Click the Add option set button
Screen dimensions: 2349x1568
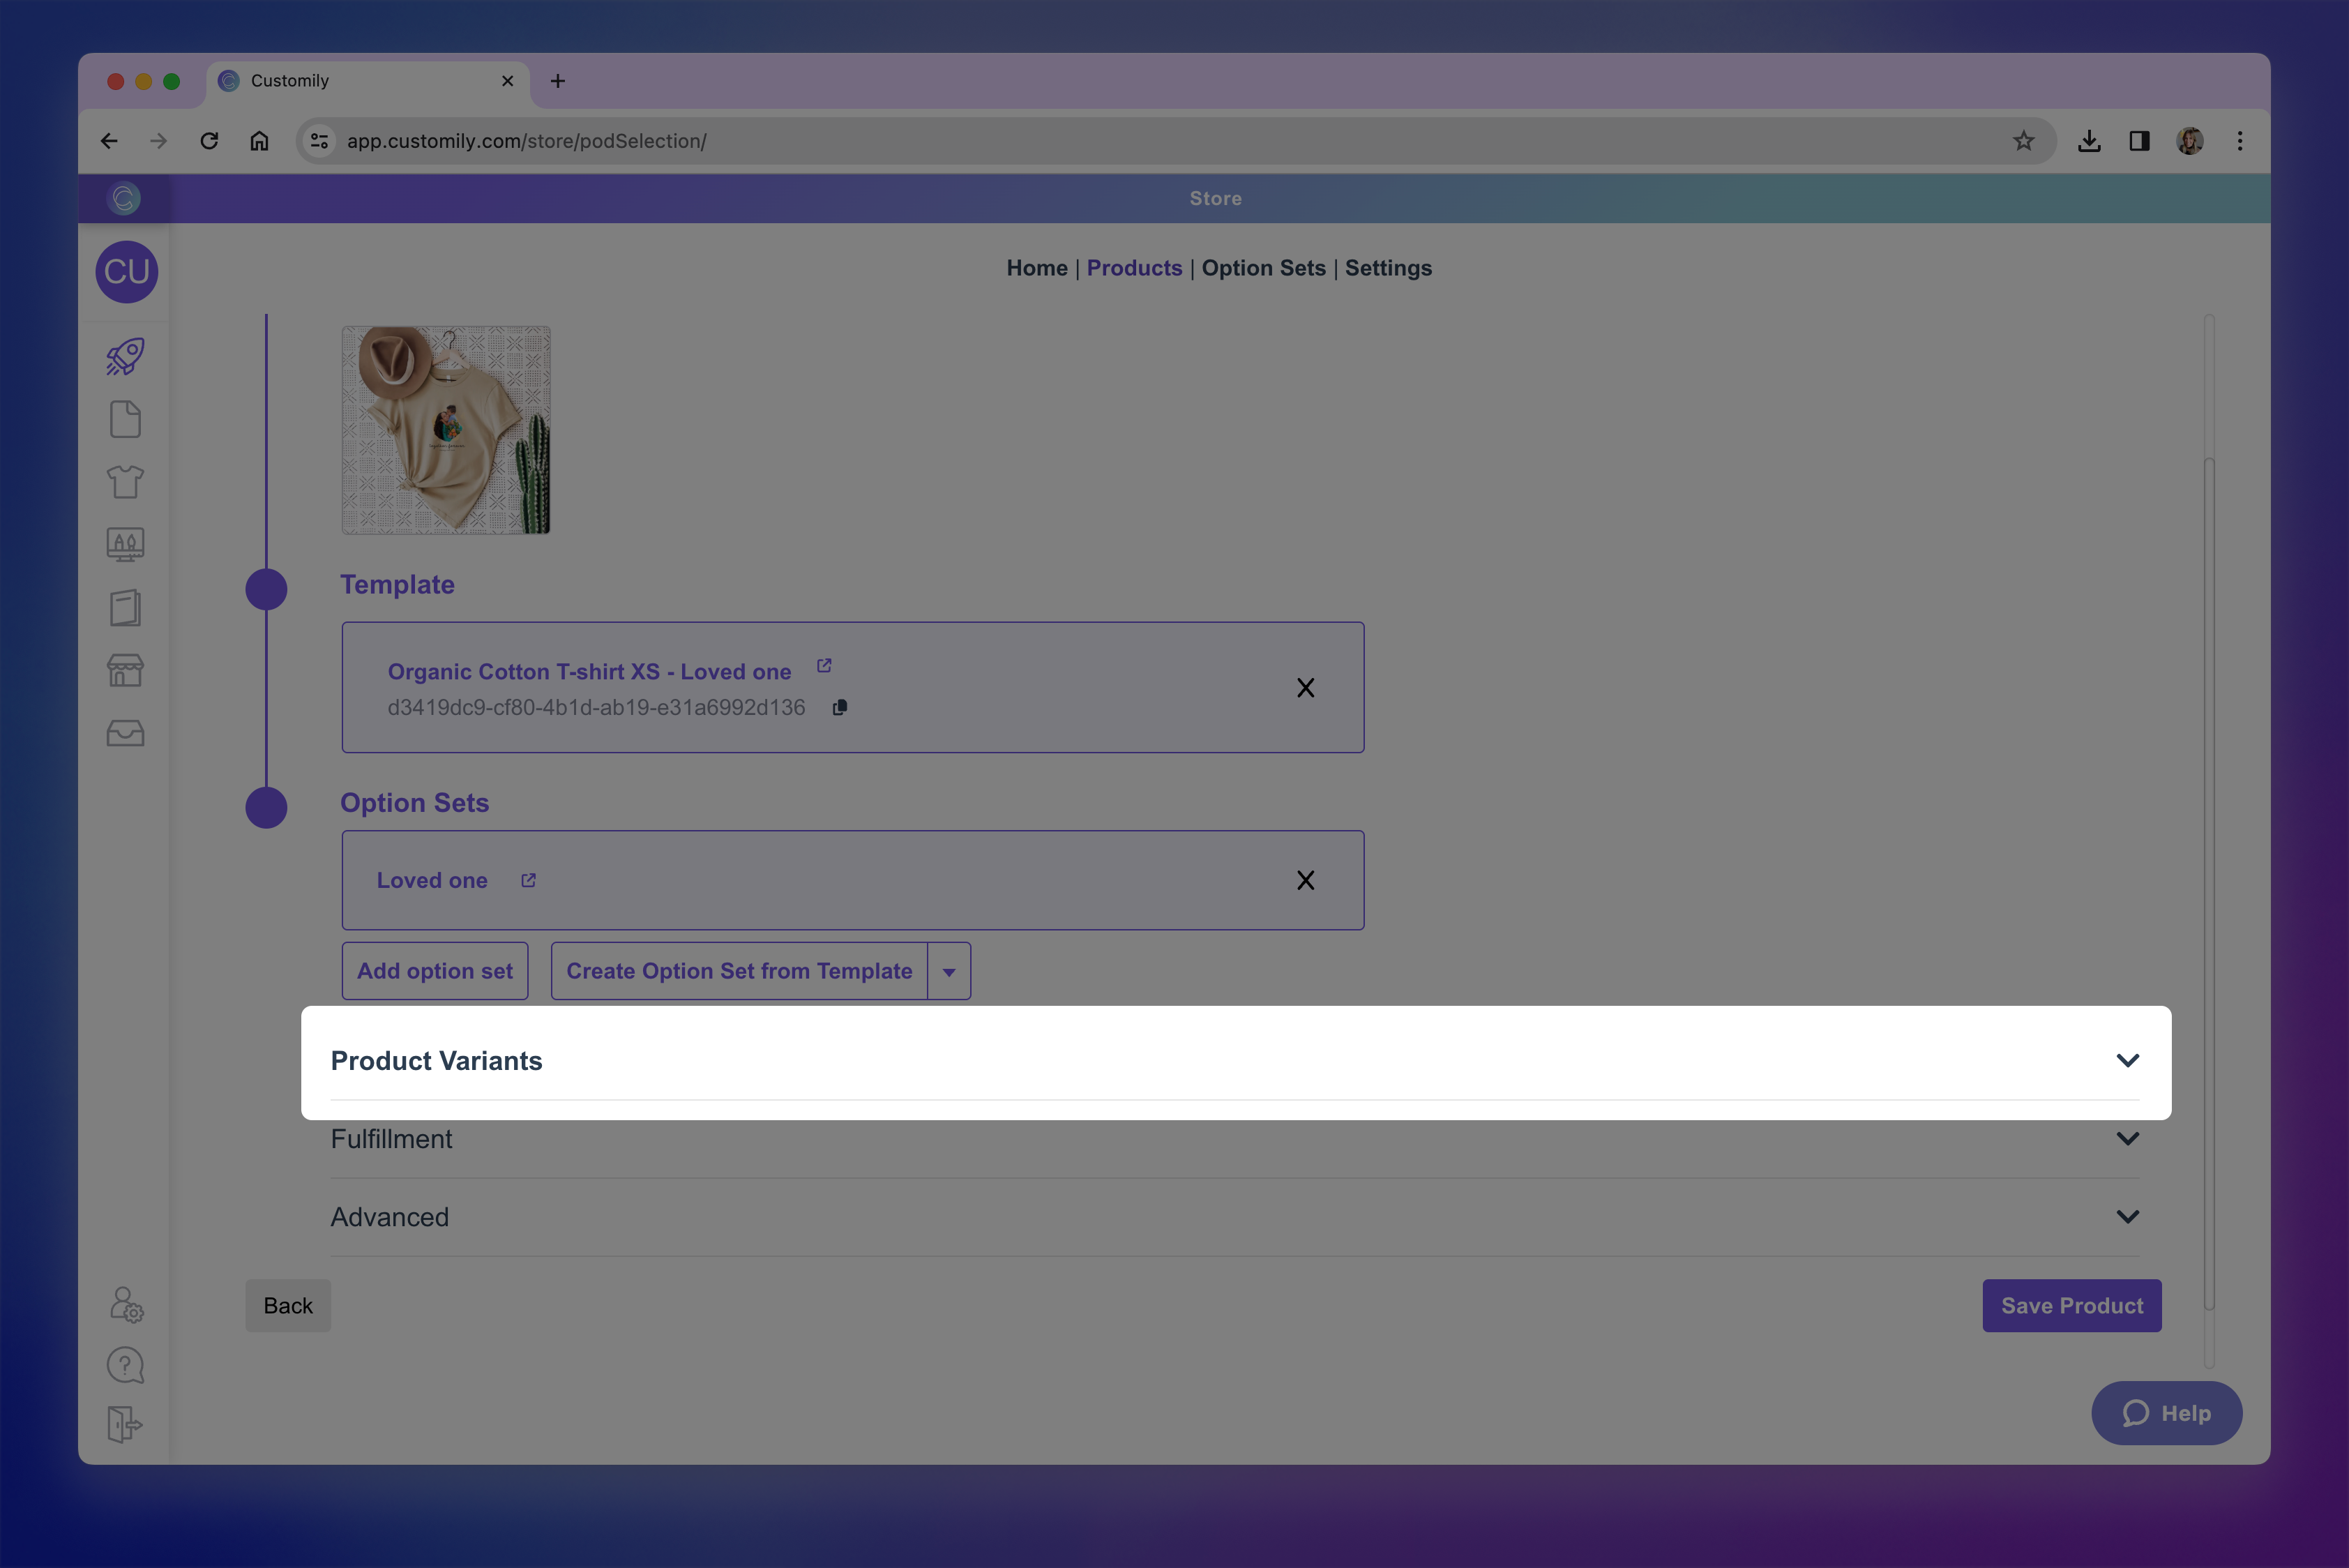pos(435,971)
